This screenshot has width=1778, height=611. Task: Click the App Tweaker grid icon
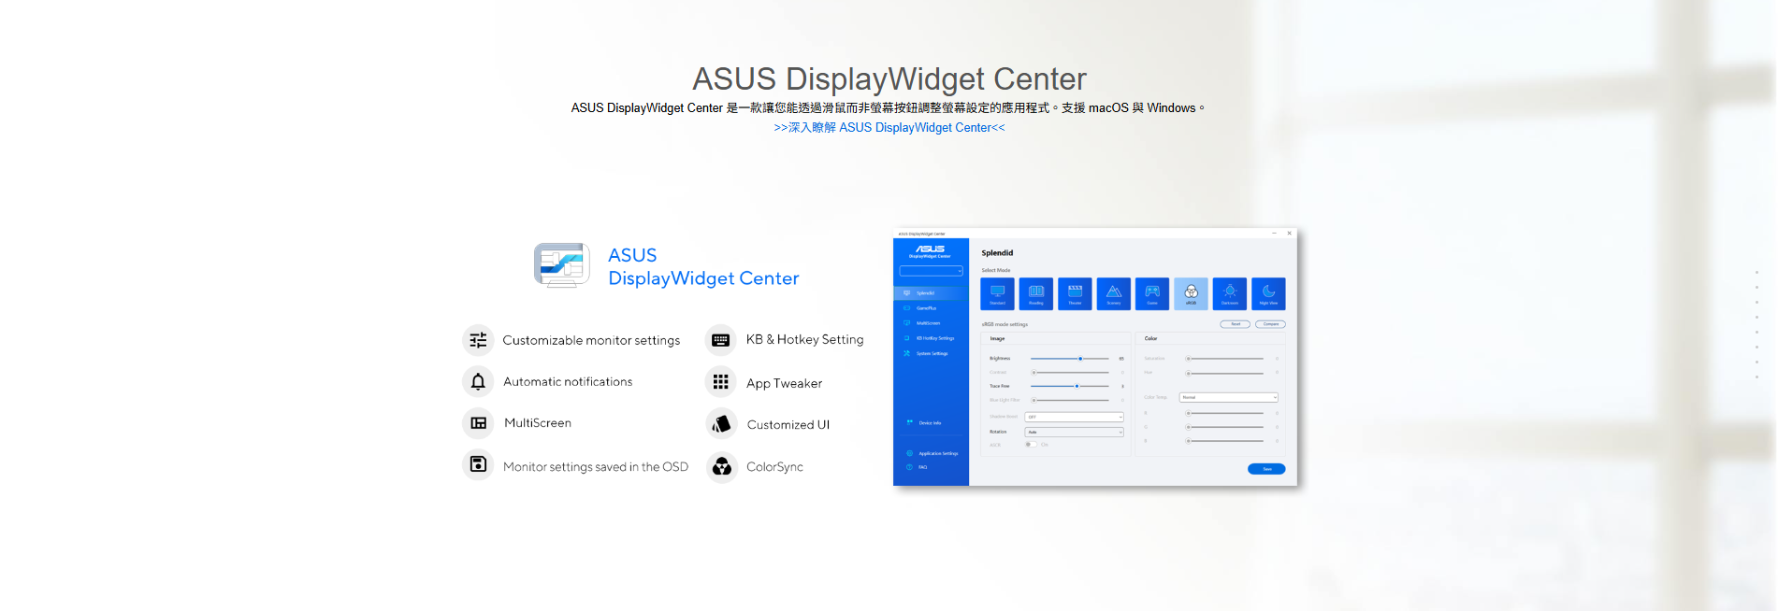[x=721, y=382]
